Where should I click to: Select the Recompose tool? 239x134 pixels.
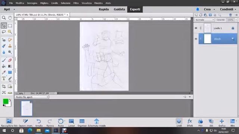[x=10, y=86]
